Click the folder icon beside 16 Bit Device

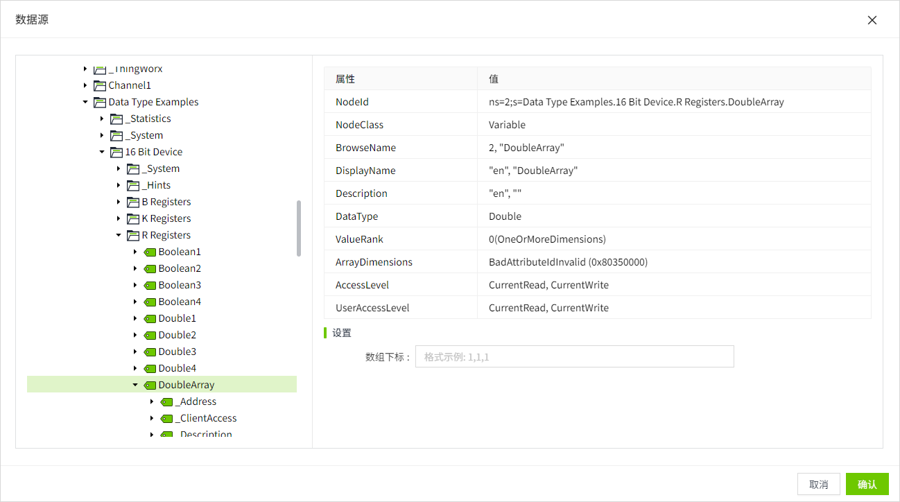click(x=116, y=152)
